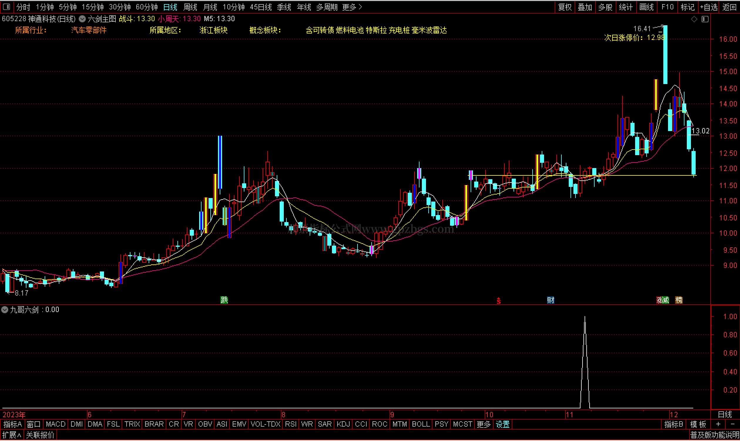Screen dimensions: 740x441
Task: Click the red dollar-sign marker icon
Action: point(499,301)
